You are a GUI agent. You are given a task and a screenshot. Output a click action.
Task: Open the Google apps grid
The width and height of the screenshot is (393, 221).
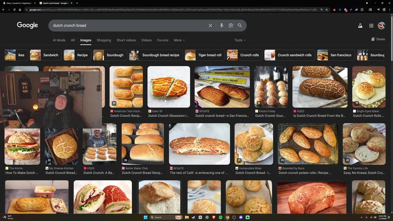[371, 26]
